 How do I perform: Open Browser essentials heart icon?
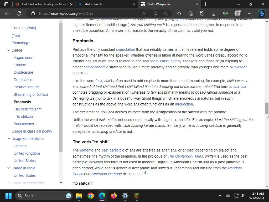[225, 13]
